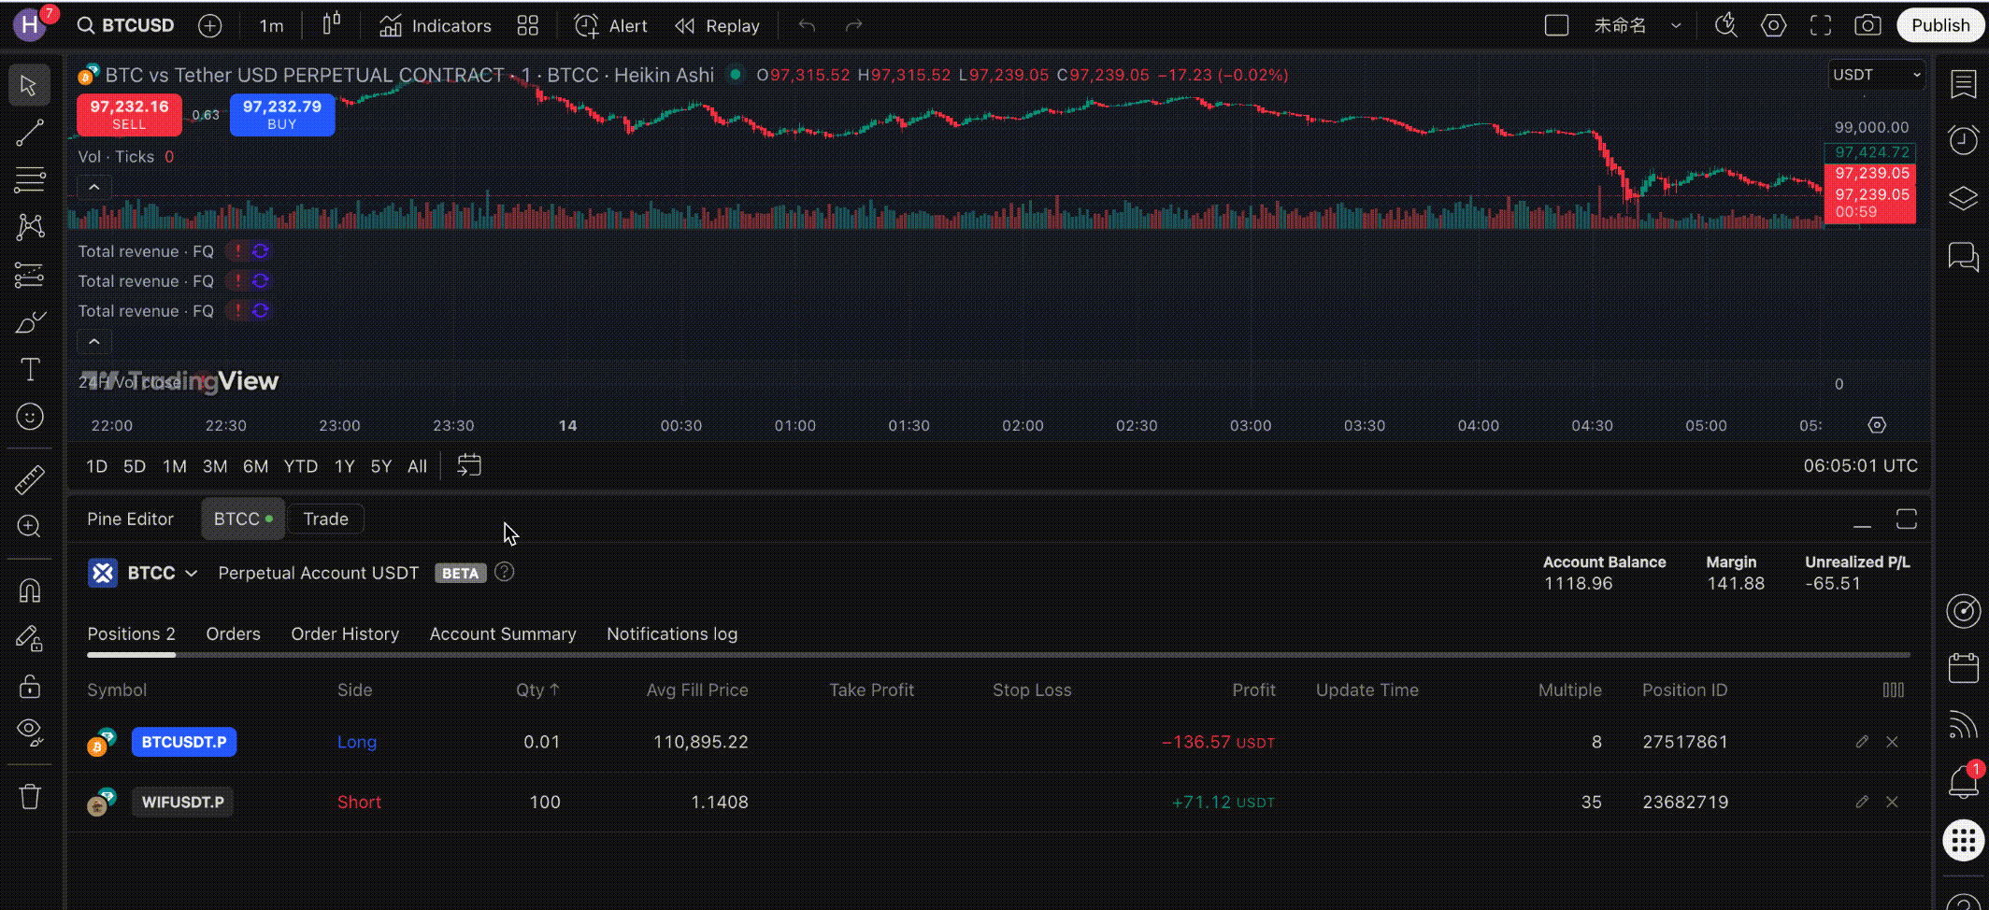Click the trash remove objects icon
The width and height of the screenshot is (1989, 910).
(x=29, y=797)
